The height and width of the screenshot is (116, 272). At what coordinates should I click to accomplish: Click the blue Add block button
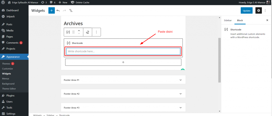[x=52, y=11]
